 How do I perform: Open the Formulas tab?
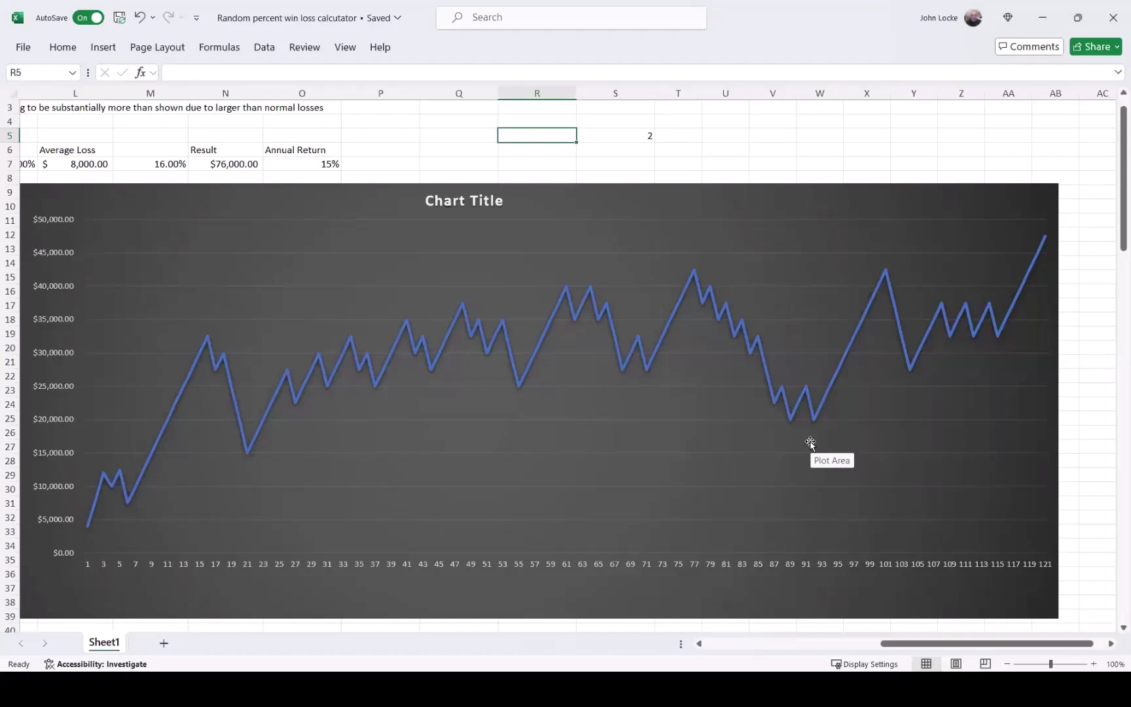pos(219,47)
